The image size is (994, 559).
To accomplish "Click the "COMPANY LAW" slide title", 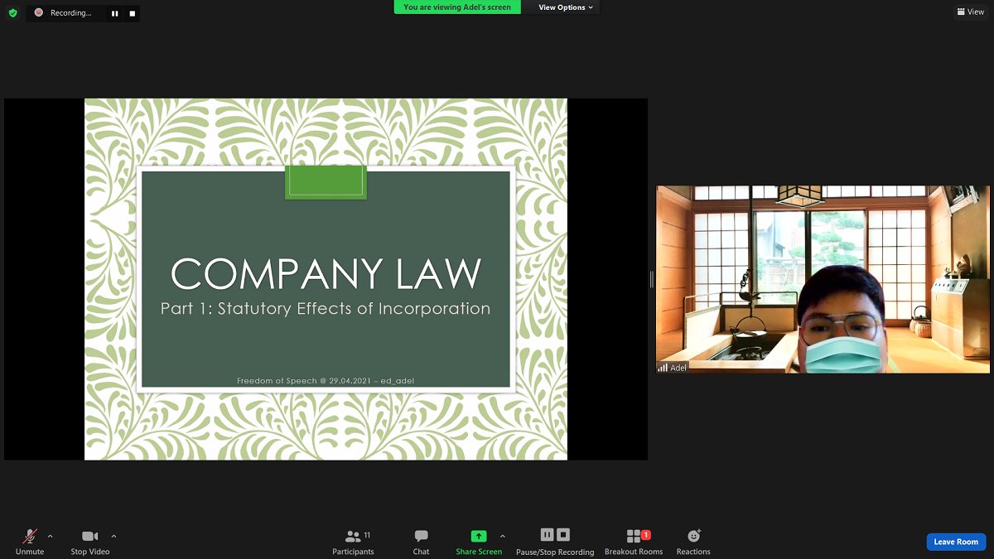I will point(326,274).
